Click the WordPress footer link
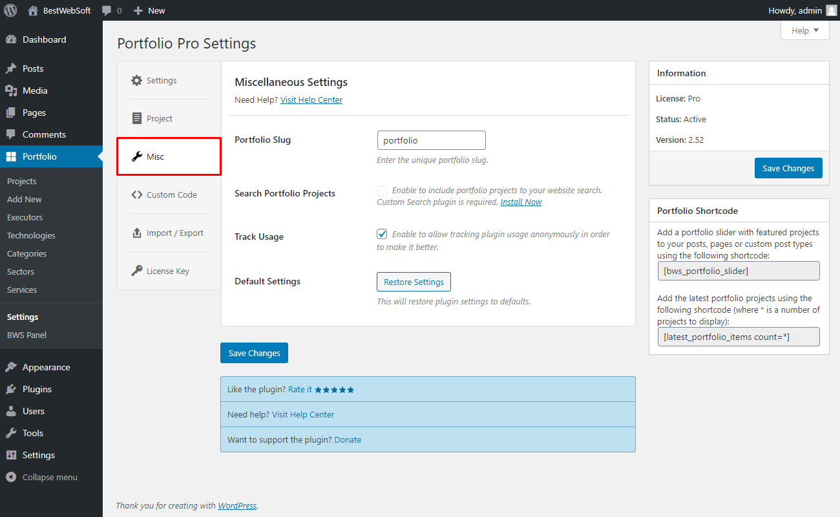The image size is (840, 517). coord(237,506)
